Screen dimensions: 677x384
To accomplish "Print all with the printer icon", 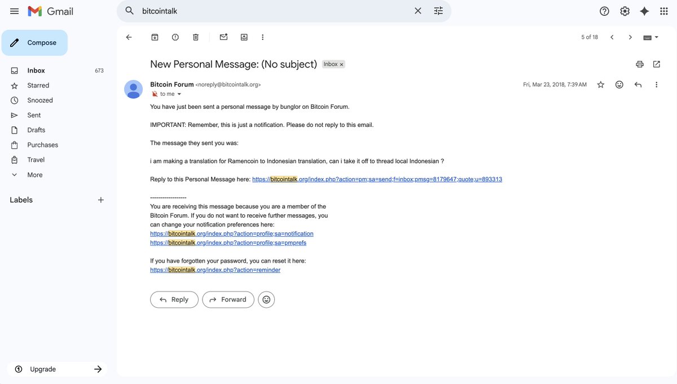I will coord(640,64).
